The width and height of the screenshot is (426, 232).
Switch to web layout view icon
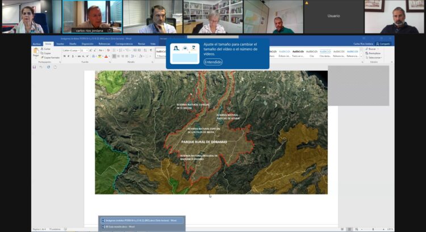(x=357, y=229)
